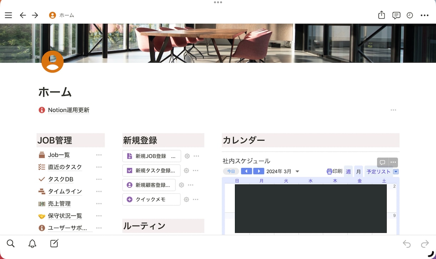Screen dimensions: 436x259
Task: Open notifications bell in bottom bar
Action: (x=32, y=244)
